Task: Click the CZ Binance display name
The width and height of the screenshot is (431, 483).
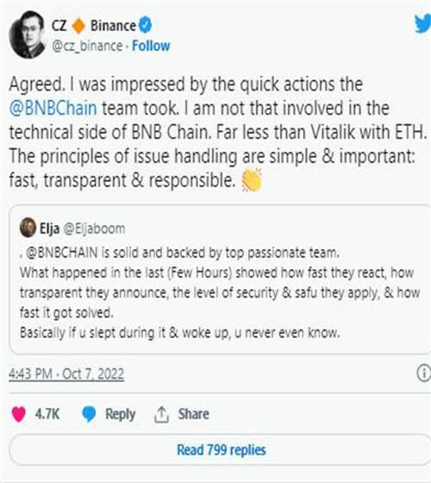Action: point(94,26)
